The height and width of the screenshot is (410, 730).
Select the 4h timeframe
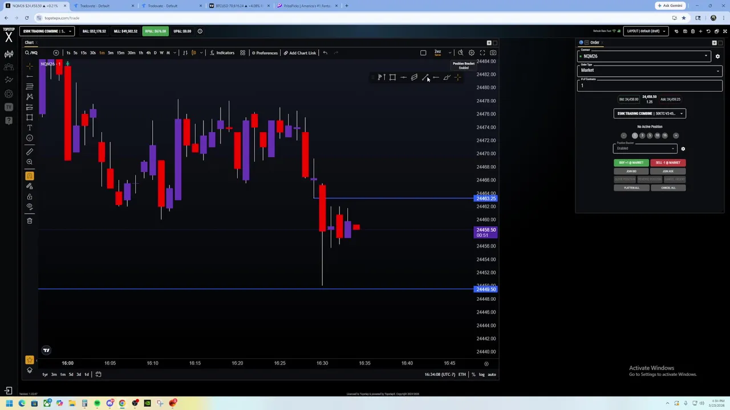click(148, 53)
